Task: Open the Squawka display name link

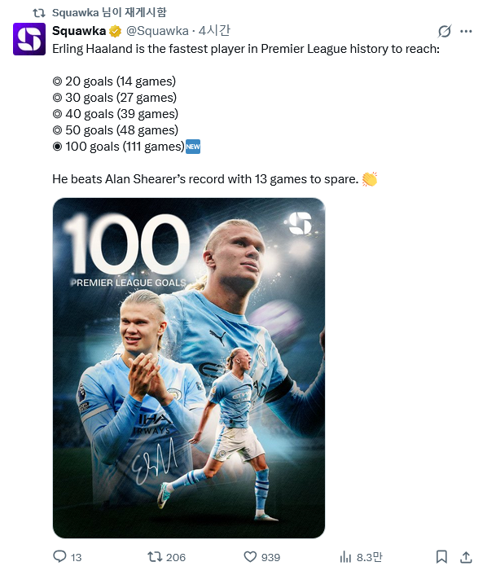Action: coord(79,31)
